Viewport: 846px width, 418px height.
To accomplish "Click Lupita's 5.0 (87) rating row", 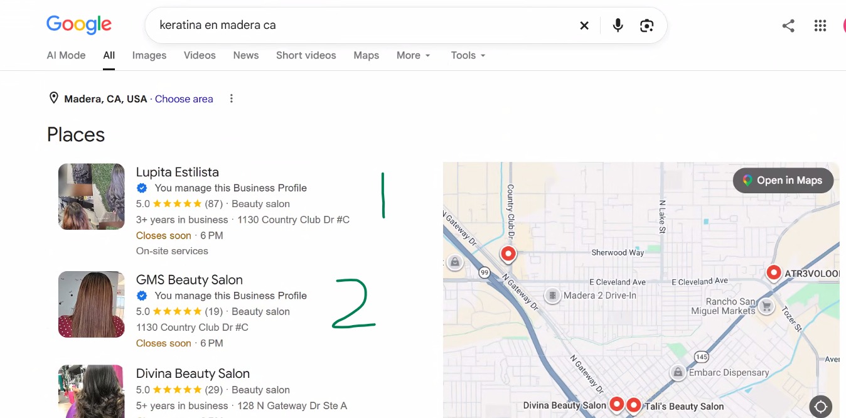I will pyautogui.click(x=213, y=204).
